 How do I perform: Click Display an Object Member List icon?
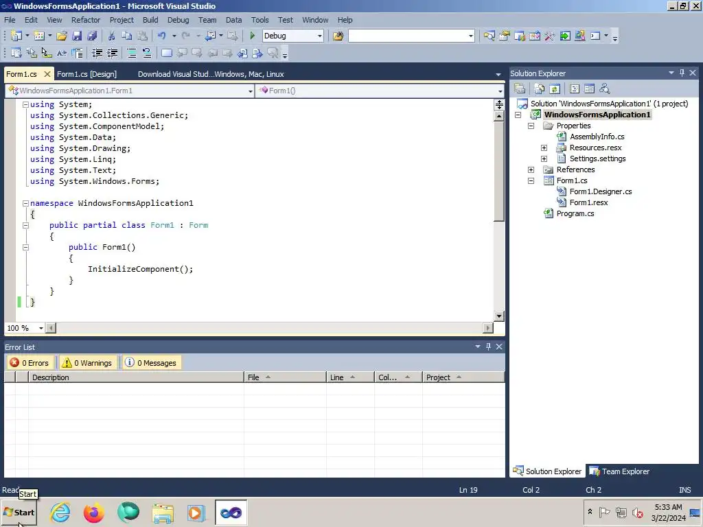coord(16,53)
